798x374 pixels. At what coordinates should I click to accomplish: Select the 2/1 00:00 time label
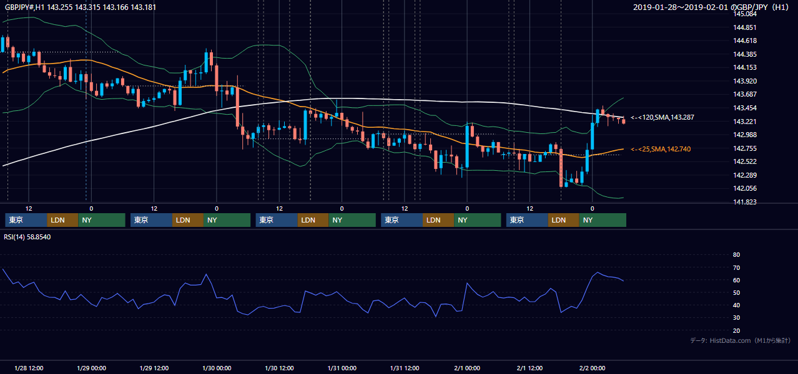point(467,368)
